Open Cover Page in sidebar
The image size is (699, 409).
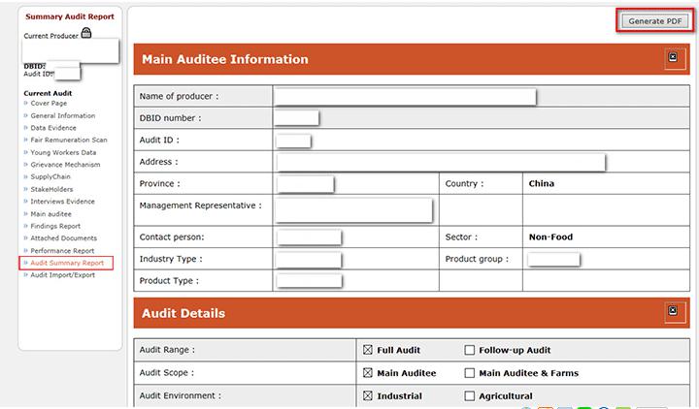[49, 104]
